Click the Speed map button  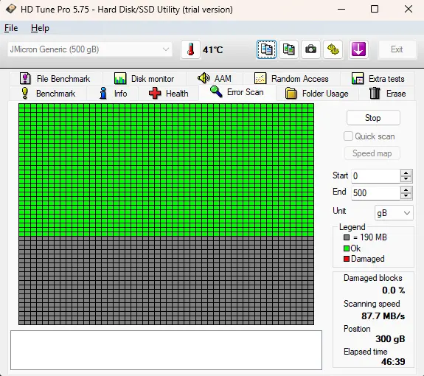coord(372,153)
